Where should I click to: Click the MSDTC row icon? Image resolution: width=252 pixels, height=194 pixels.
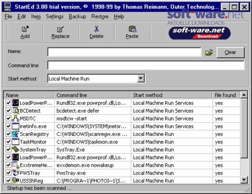point(16,118)
